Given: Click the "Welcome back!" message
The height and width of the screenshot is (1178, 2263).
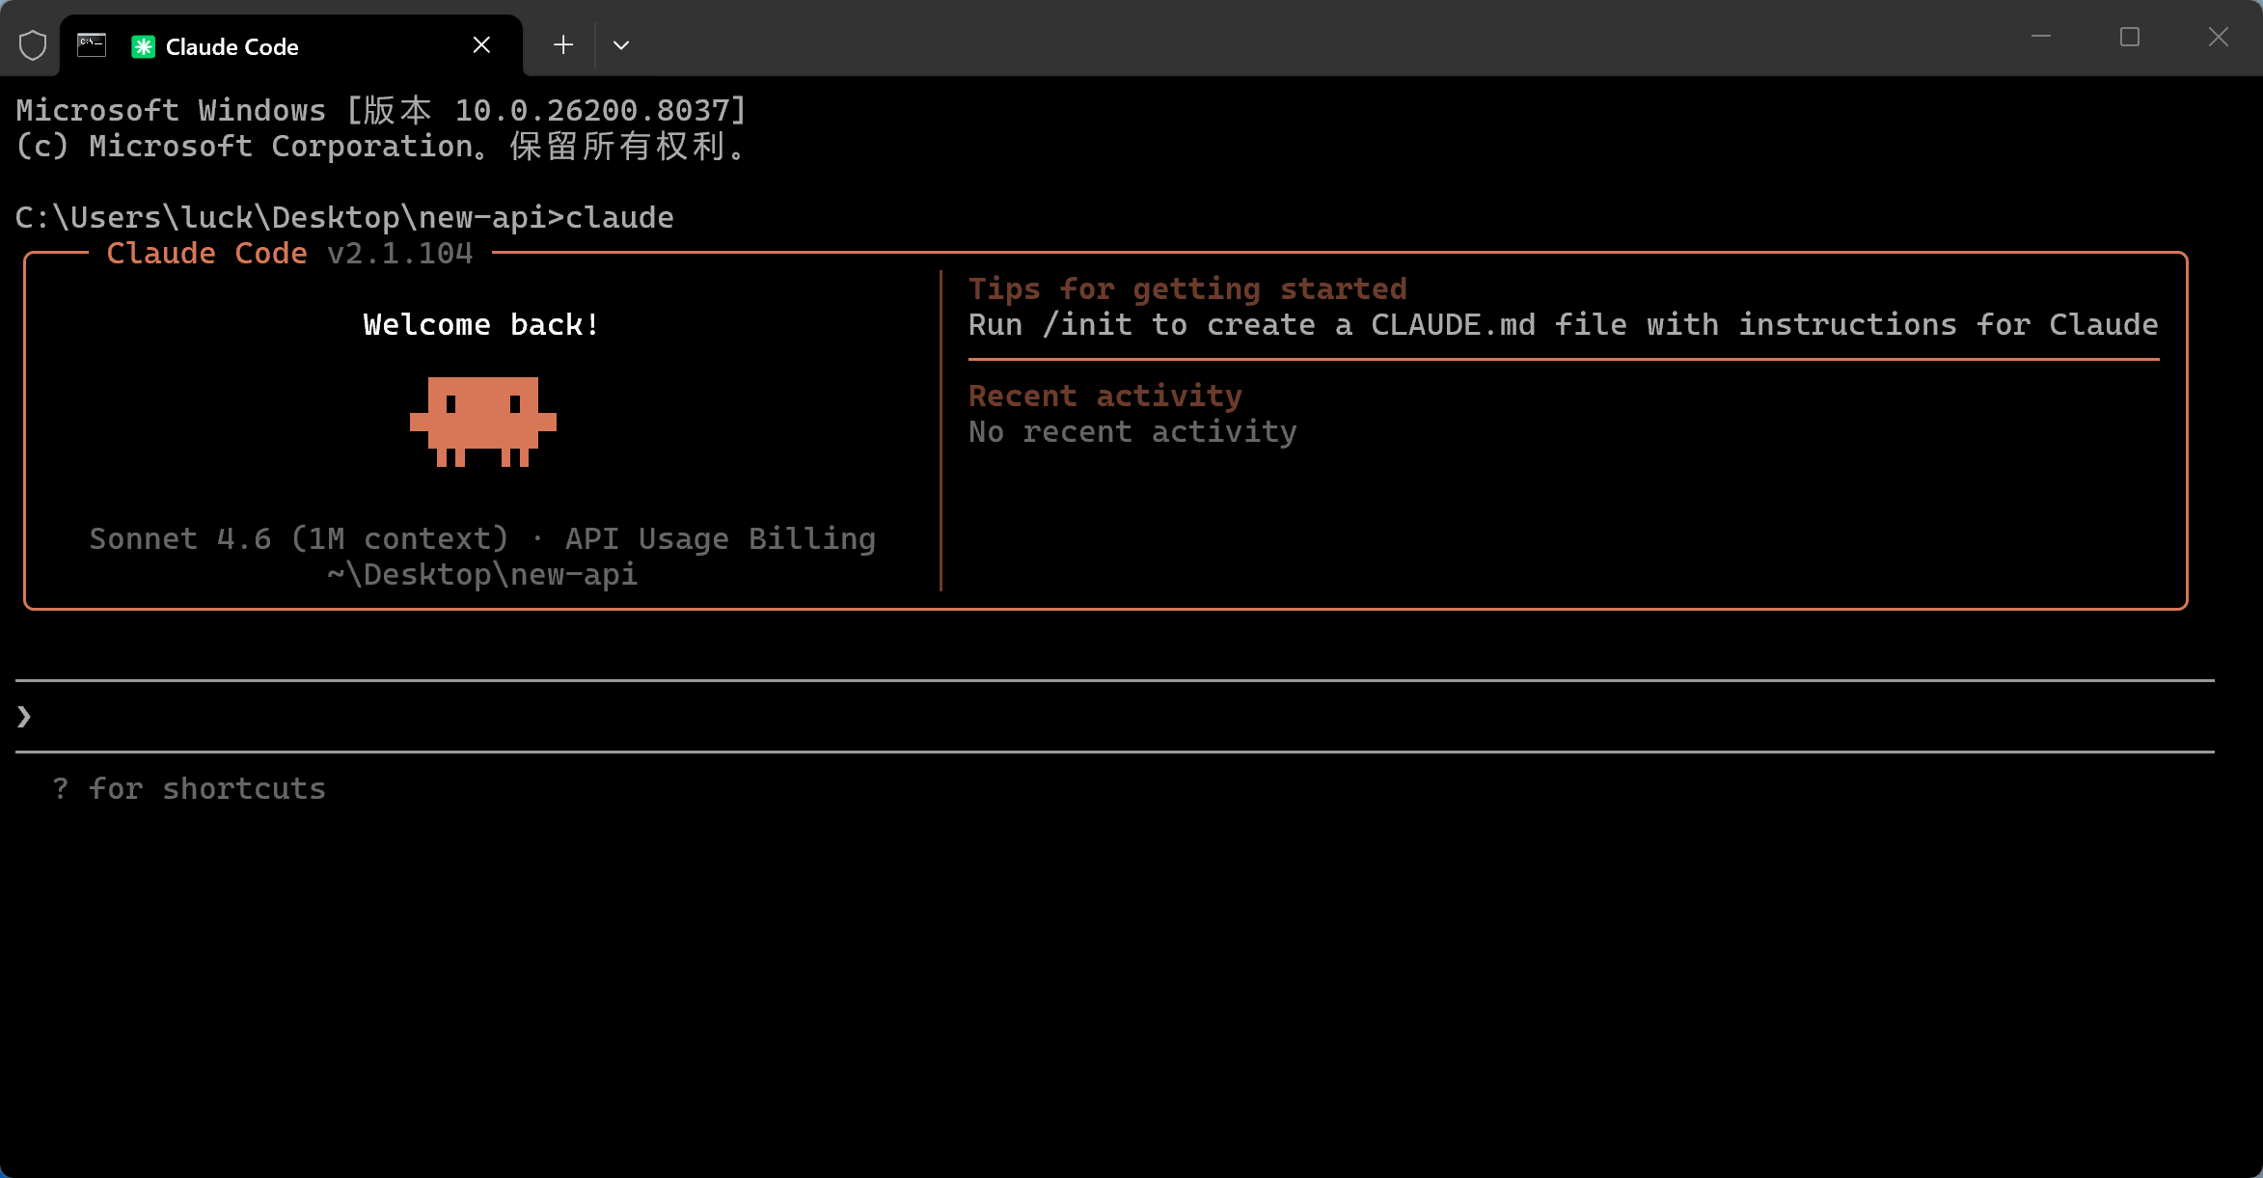Looking at the screenshot, I should click(x=481, y=324).
